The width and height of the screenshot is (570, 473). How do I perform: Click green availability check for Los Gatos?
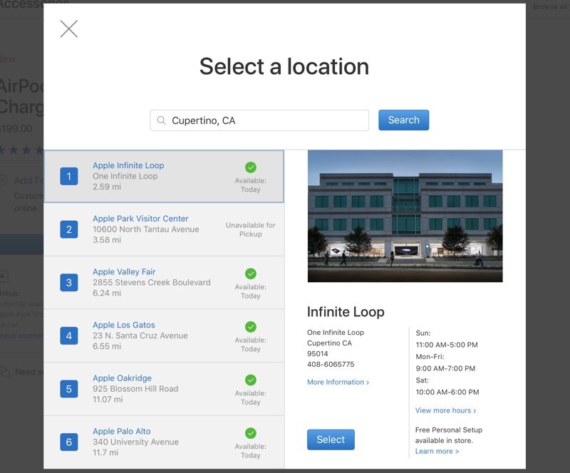(x=251, y=326)
